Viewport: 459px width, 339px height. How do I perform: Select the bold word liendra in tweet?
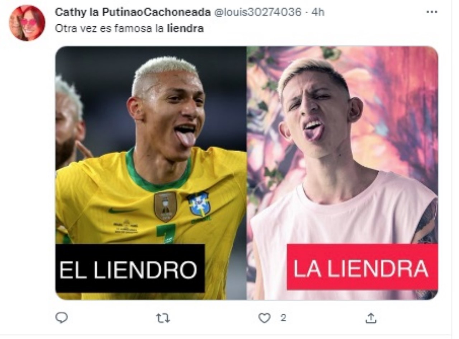pos(185,29)
